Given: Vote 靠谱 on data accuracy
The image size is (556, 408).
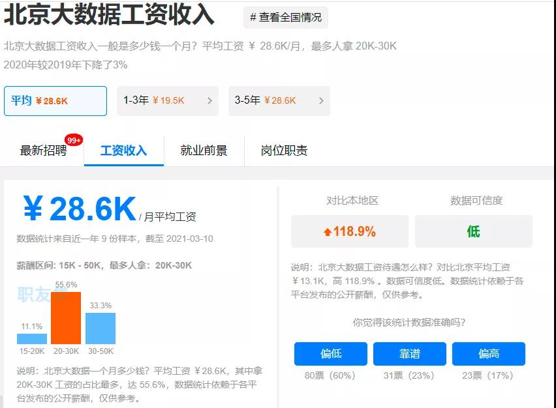Looking at the screenshot, I should pos(410,354).
